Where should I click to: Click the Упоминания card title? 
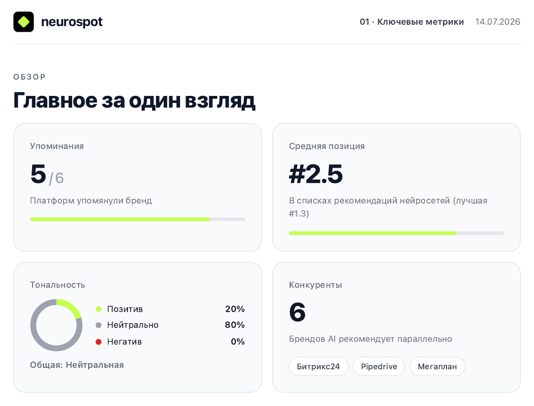[x=57, y=146]
